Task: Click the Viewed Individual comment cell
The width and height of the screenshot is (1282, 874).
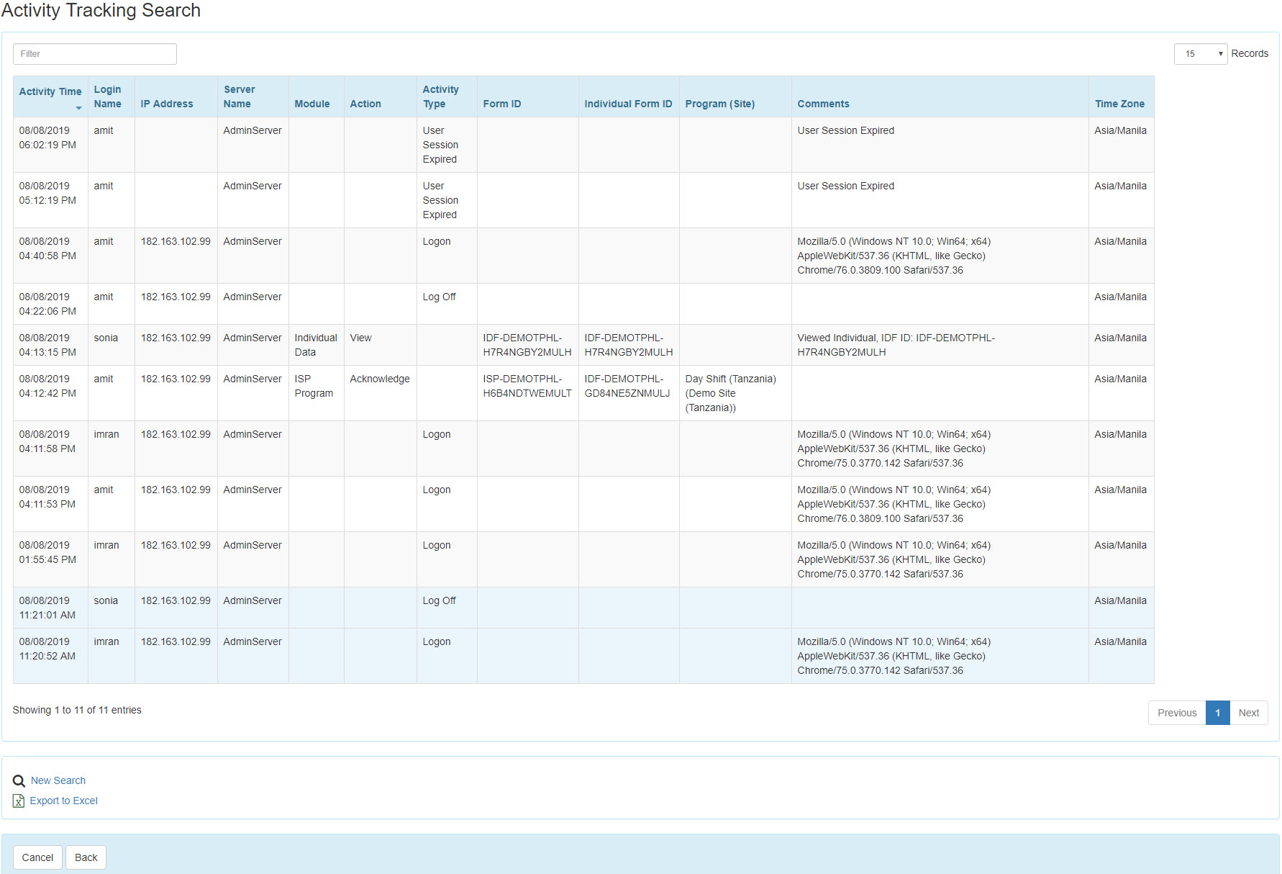Action: point(940,345)
